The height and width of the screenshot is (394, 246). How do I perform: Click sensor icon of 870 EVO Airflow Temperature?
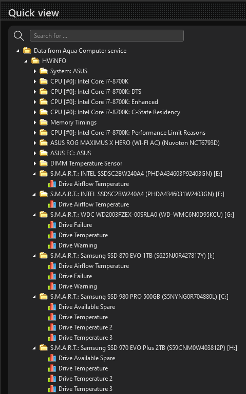(52, 266)
